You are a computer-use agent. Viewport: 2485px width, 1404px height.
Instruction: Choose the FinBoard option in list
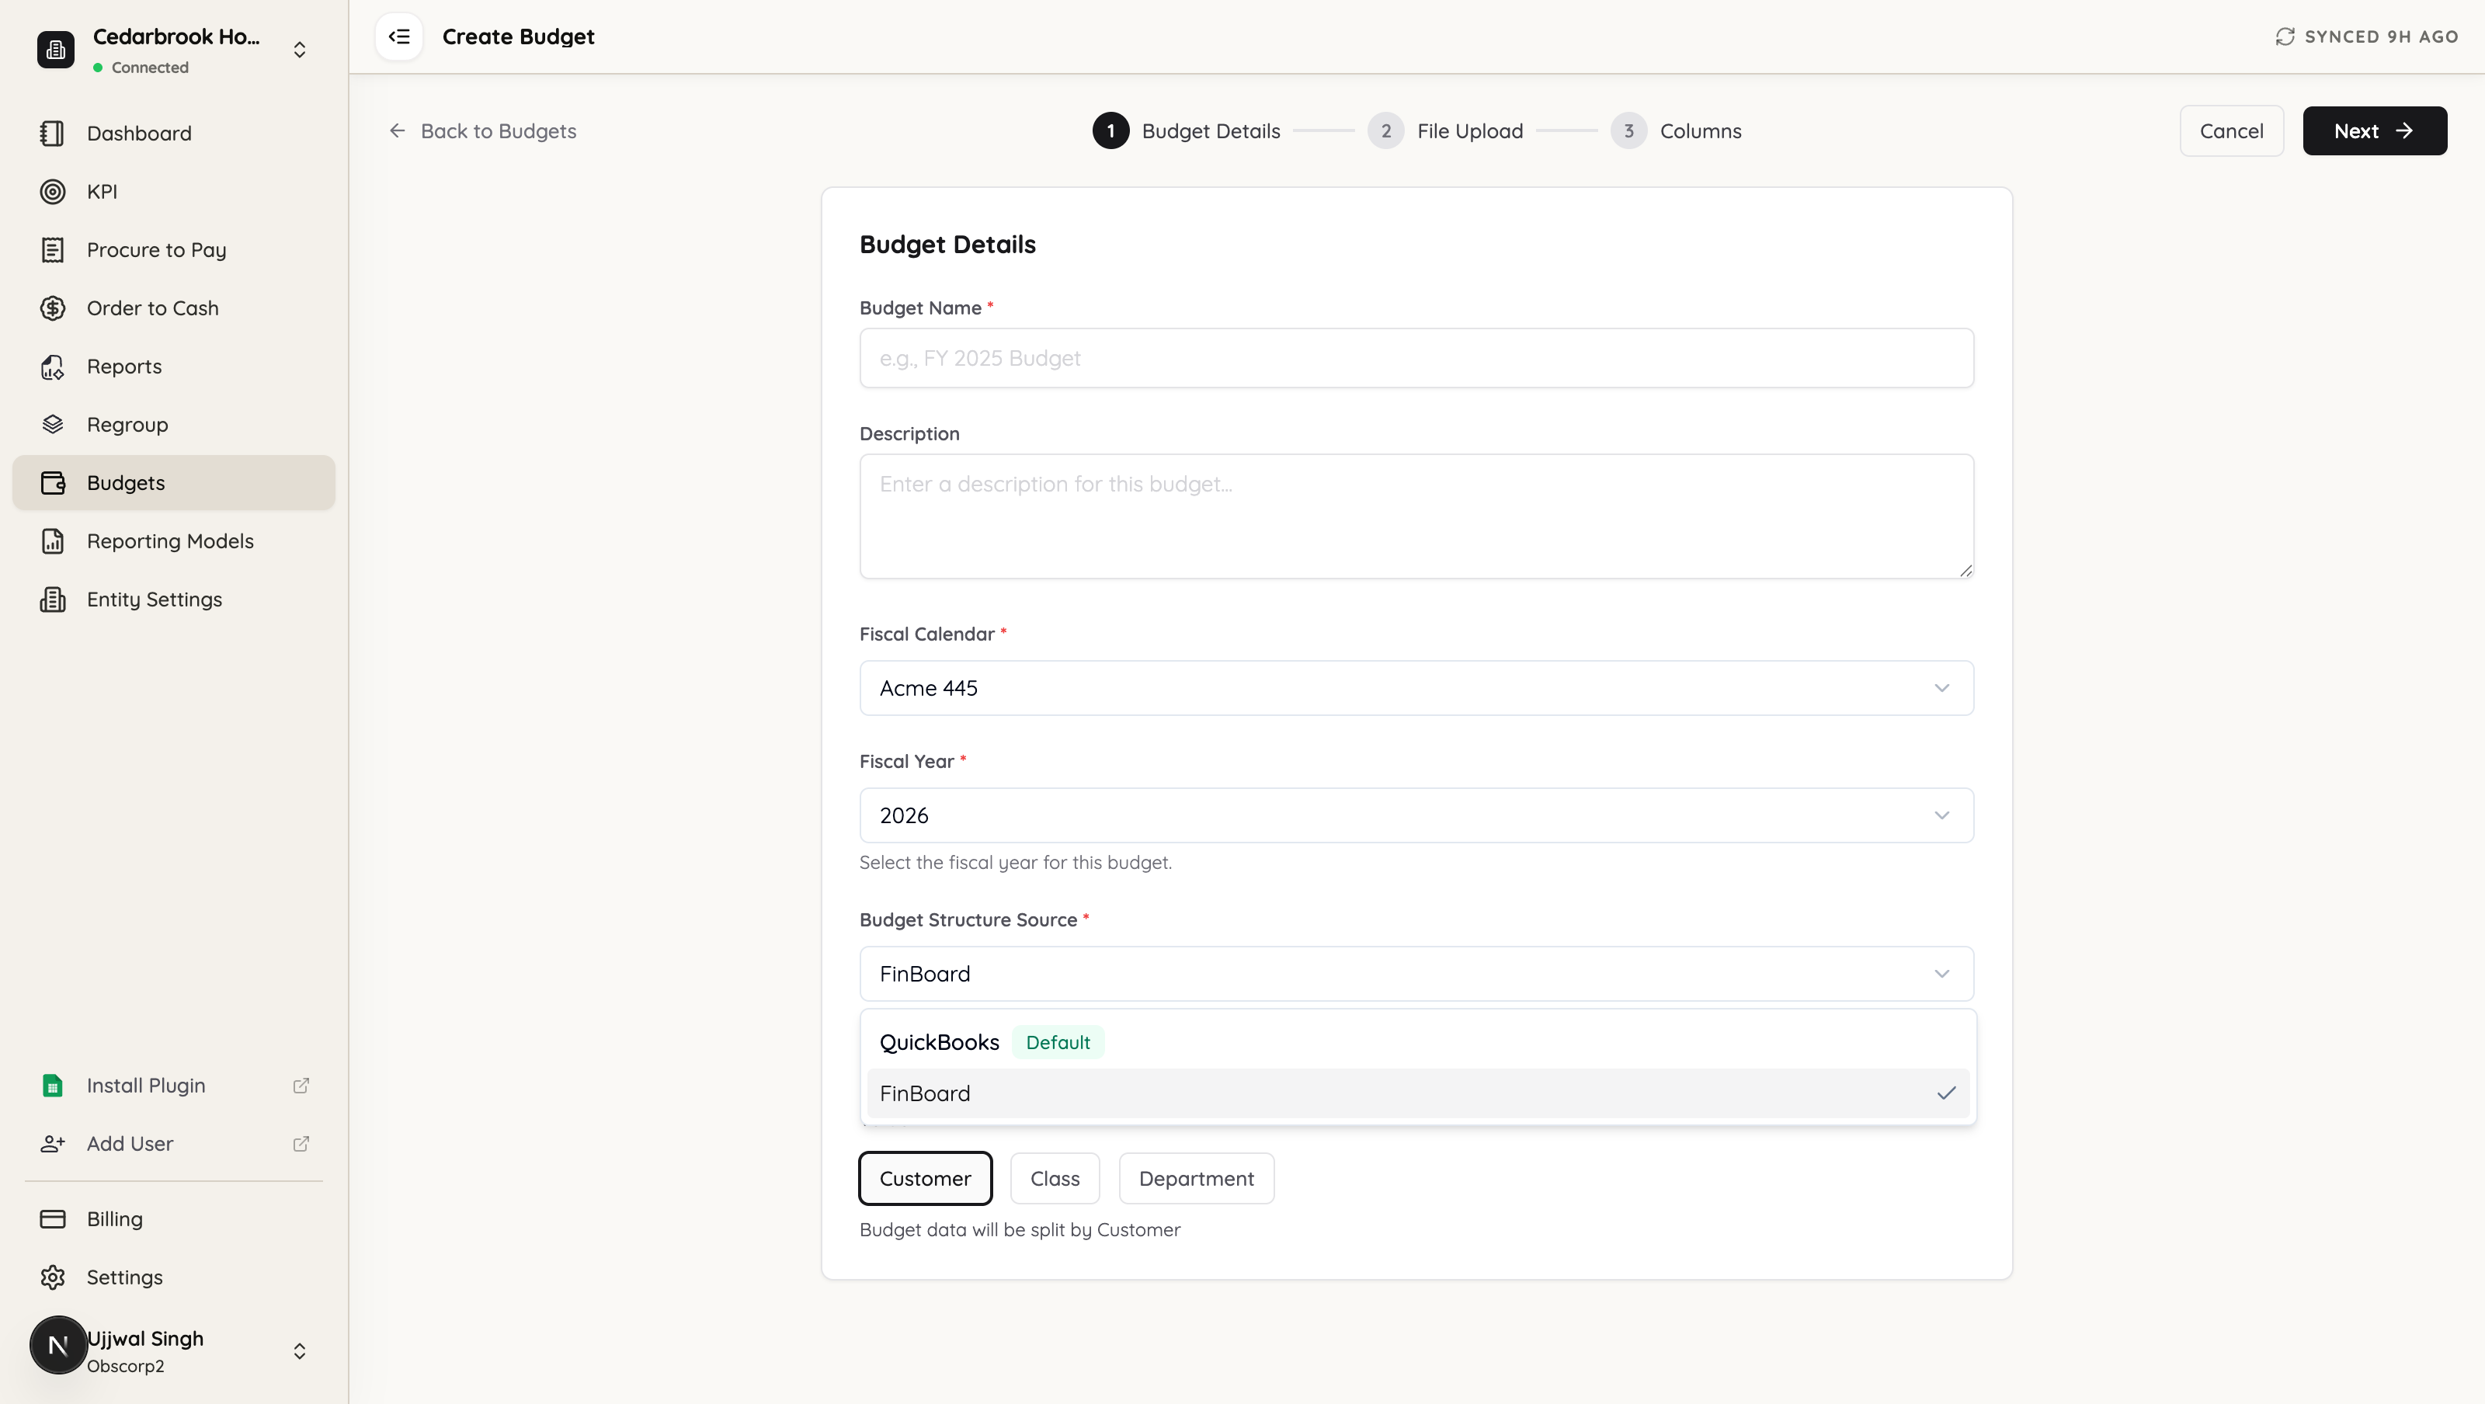click(1417, 1093)
